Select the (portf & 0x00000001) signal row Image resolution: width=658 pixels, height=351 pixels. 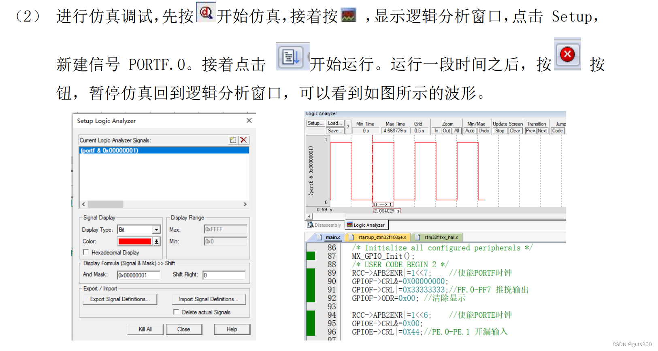pos(164,150)
